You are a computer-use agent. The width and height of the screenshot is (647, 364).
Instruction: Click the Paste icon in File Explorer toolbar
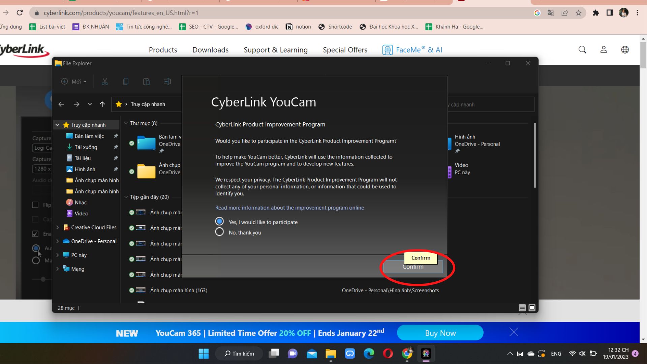click(x=146, y=82)
